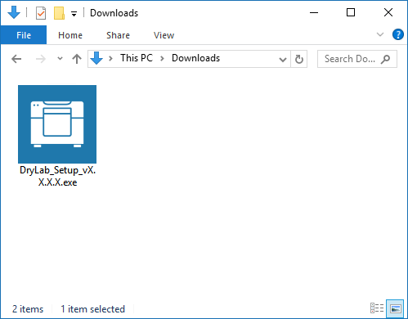Open the Recent locations dropdown
408x319 pixels.
(x=60, y=59)
